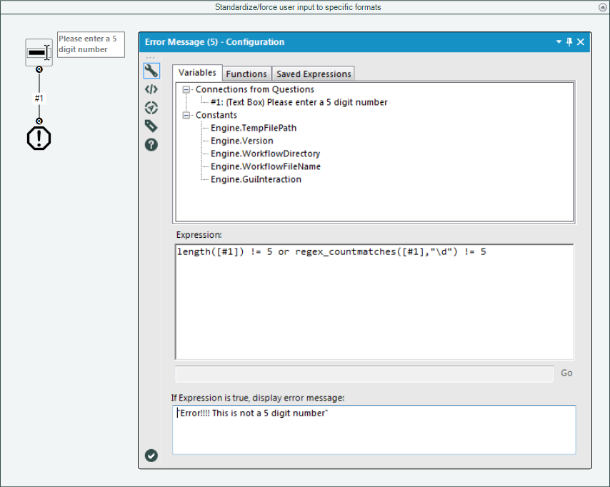
Task: Switch to the Saved Expressions tab
Action: tap(314, 74)
